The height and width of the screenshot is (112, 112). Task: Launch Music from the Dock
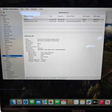pyautogui.click(x=101, y=102)
